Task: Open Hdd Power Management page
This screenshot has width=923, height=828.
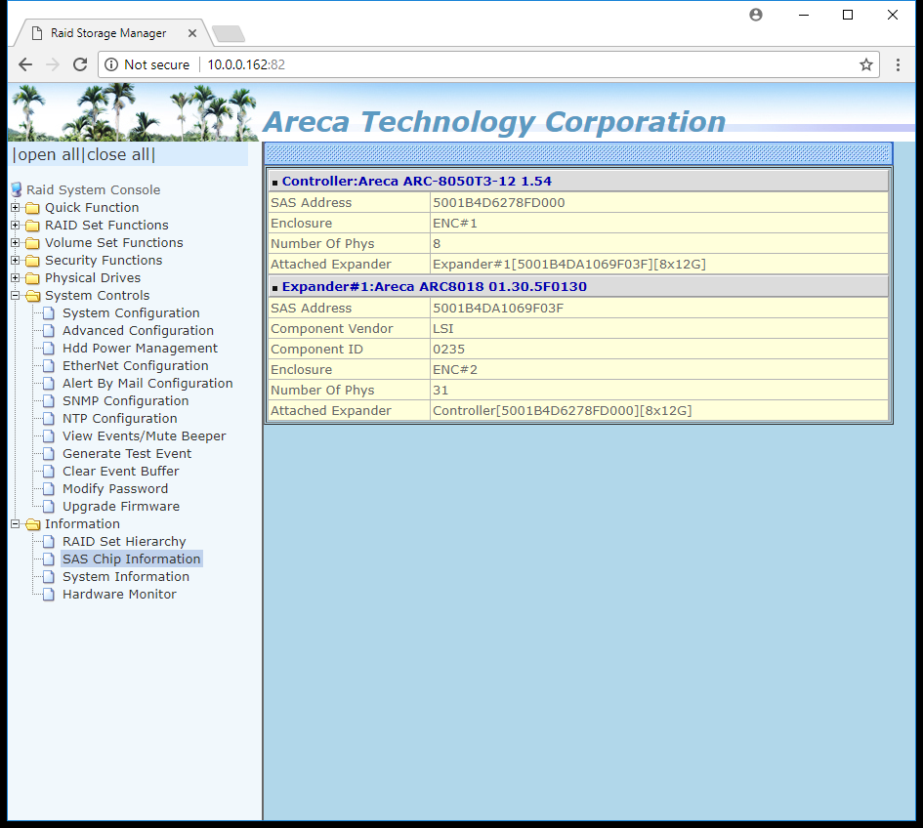Action: [140, 349]
